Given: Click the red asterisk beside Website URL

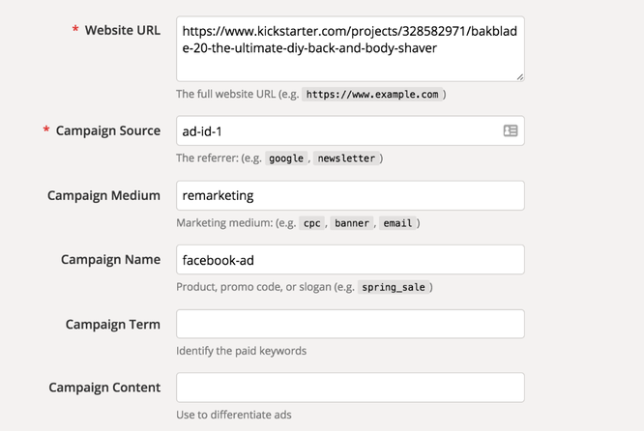Looking at the screenshot, I should pyautogui.click(x=75, y=31).
